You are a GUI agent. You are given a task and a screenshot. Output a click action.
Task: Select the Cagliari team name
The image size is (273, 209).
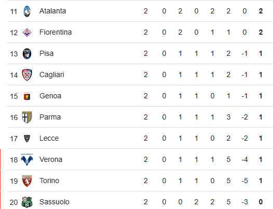point(52,75)
